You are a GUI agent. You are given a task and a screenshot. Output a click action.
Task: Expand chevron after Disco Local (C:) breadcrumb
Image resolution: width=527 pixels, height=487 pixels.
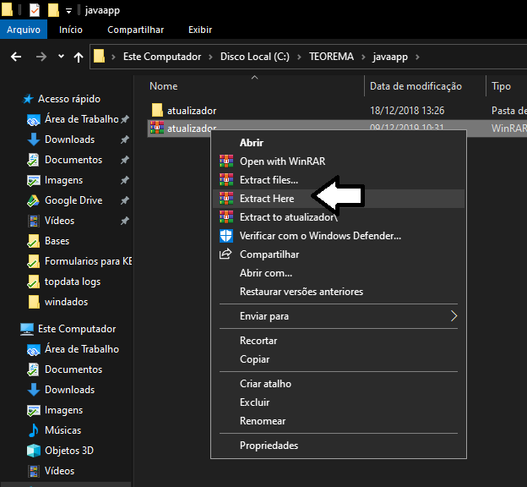299,57
